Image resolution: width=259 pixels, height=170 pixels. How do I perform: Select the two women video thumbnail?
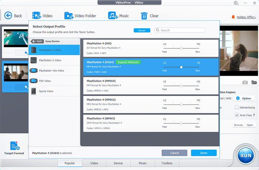[16, 72]
